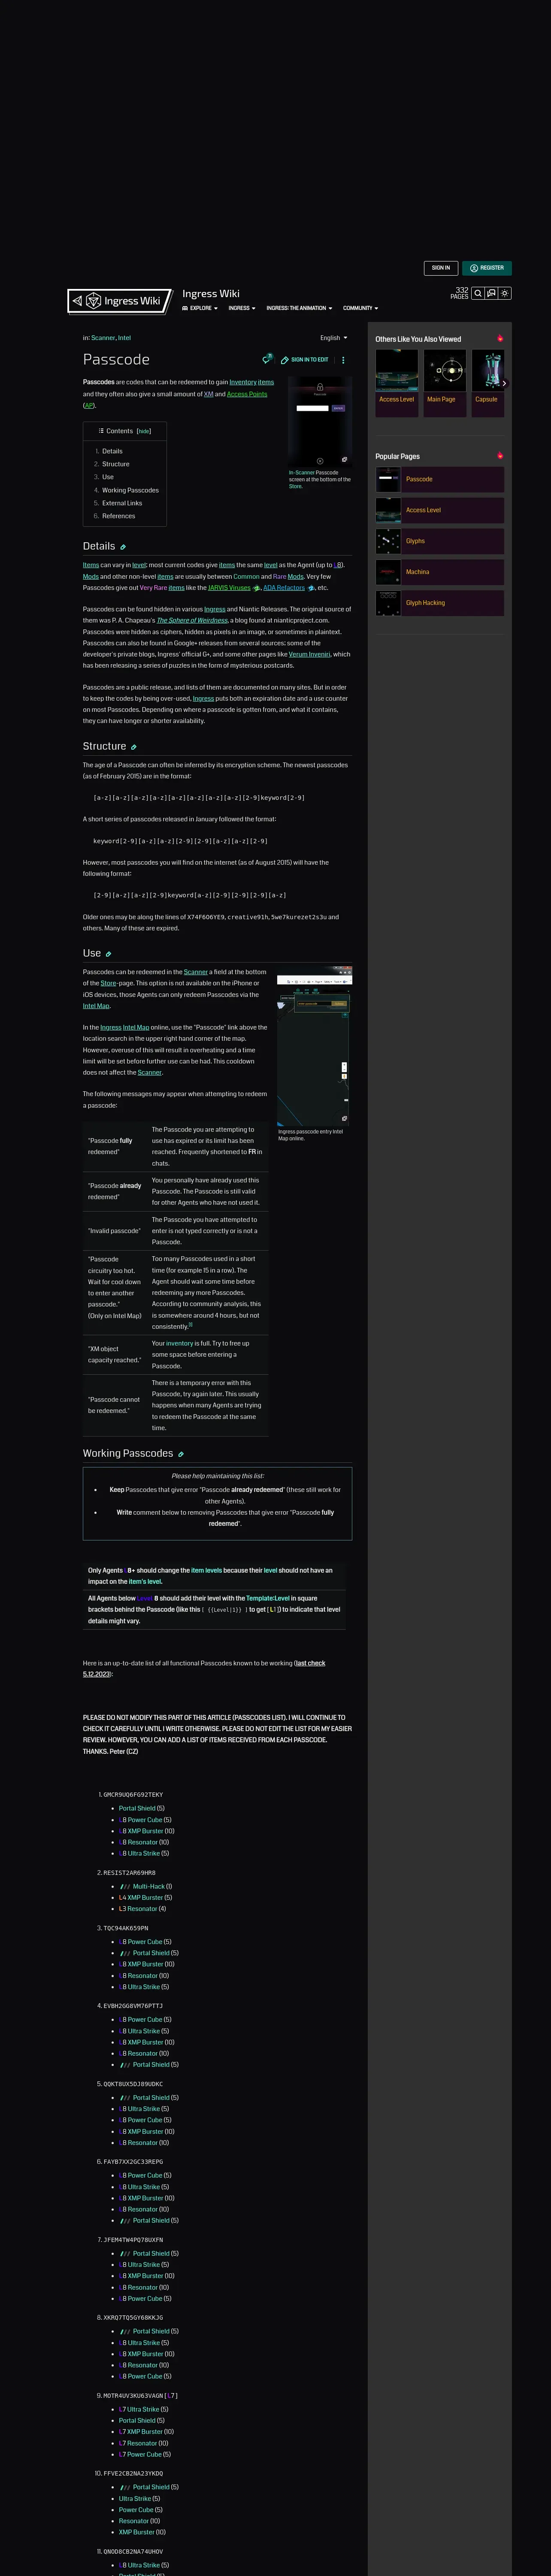This screenshot has height=2576, width=551.
Task: Open the Community menu
Action: click(x=361, y=308)
